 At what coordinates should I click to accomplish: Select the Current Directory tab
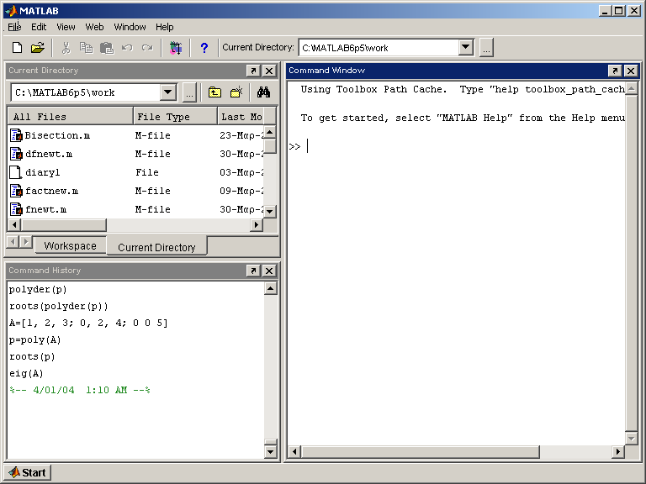[x=156, y=247]
